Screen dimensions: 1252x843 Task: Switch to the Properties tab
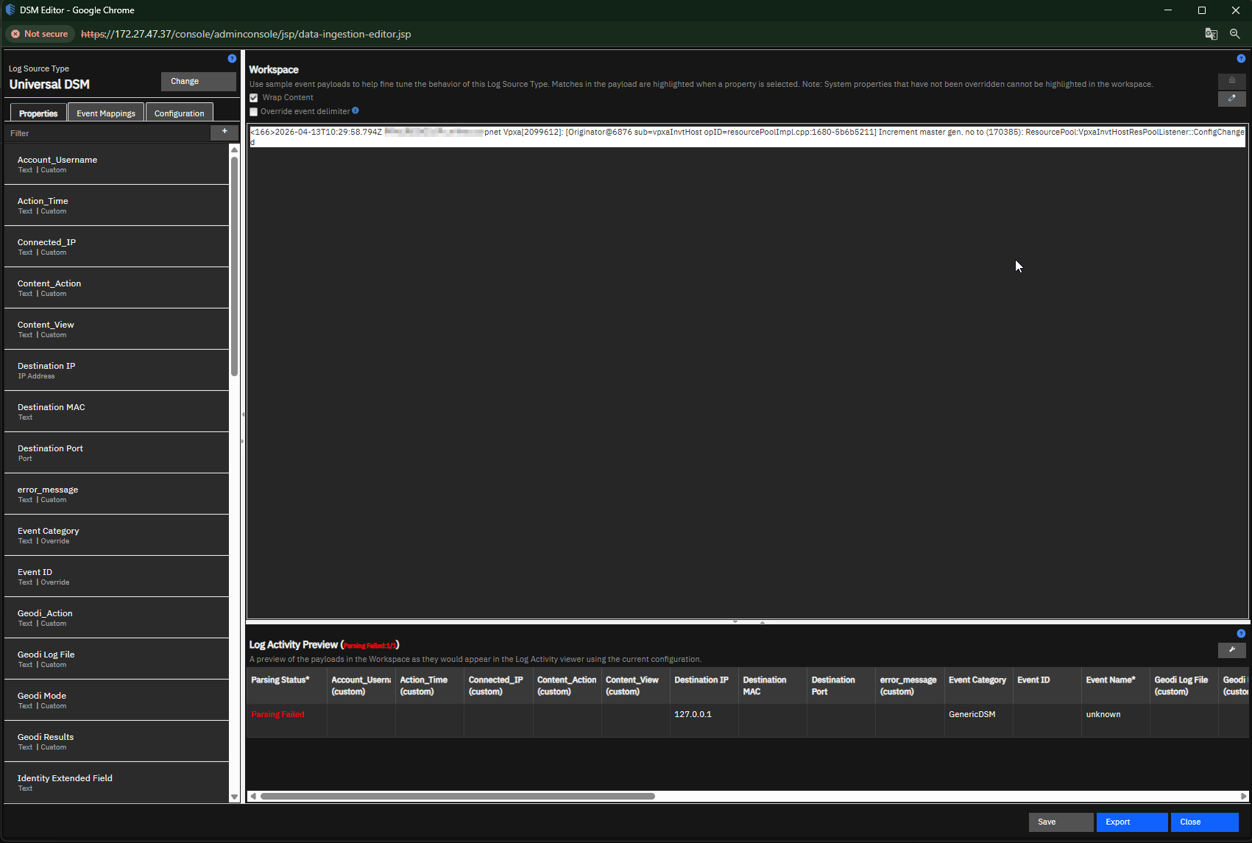[x=38, y=113]
